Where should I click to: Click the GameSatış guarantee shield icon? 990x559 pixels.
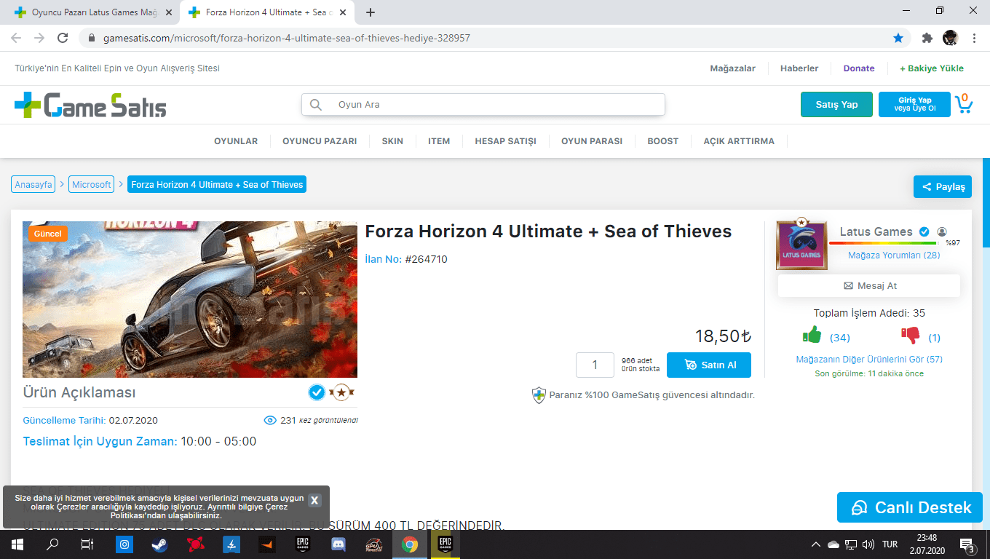[x=539, y=395]
